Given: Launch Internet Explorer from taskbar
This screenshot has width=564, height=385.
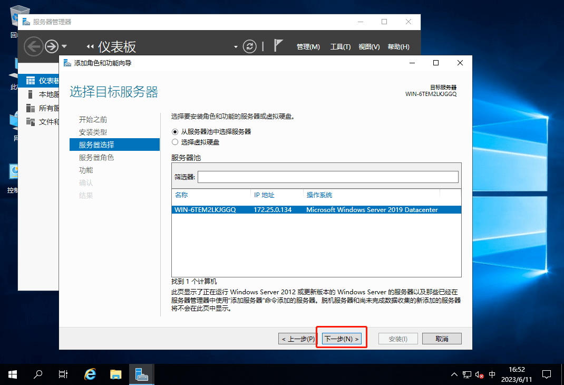Looking at the screenshot, I should point(90,374).
